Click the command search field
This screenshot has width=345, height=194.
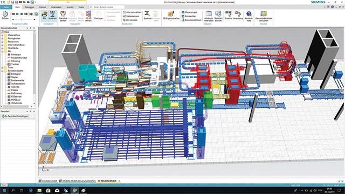[x=107, y=7]
